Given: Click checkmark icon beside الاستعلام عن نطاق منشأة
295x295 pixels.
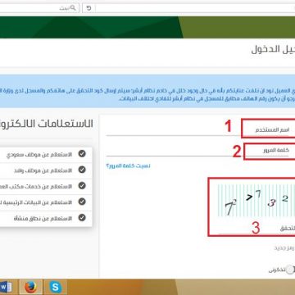Looking at the screenshot, I should click(x=82, y=218).
